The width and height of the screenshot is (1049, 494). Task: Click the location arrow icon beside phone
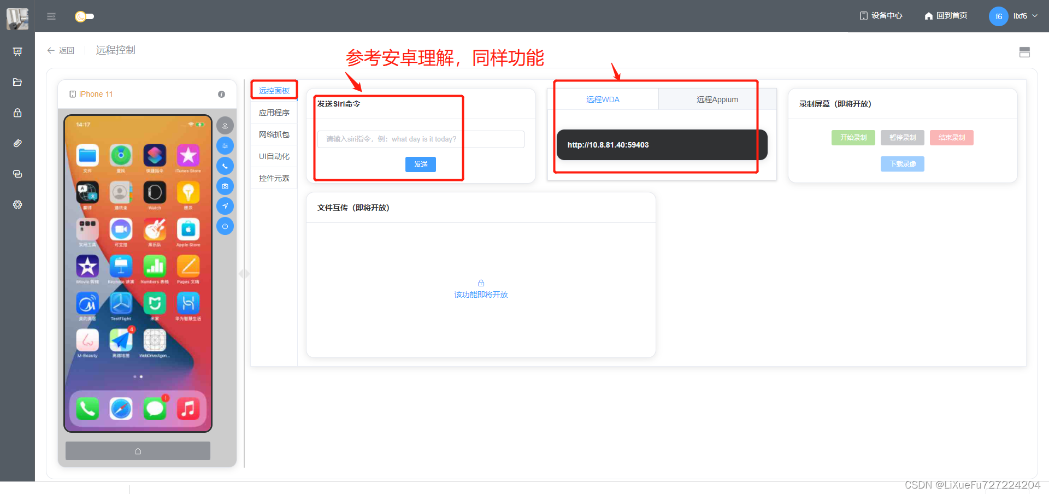point(225,206)
